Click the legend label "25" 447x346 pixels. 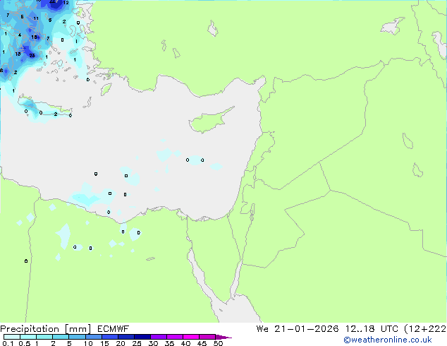[137, 343]
